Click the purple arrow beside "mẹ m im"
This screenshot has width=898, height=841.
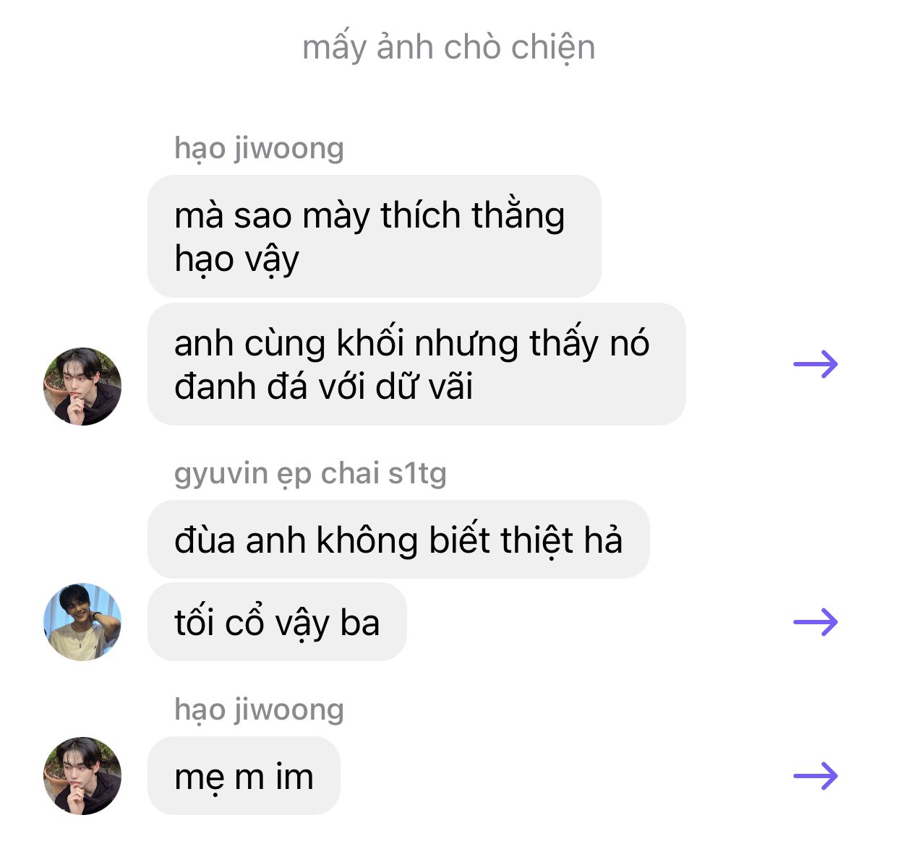pyautogui.click(x=816, y=776)
